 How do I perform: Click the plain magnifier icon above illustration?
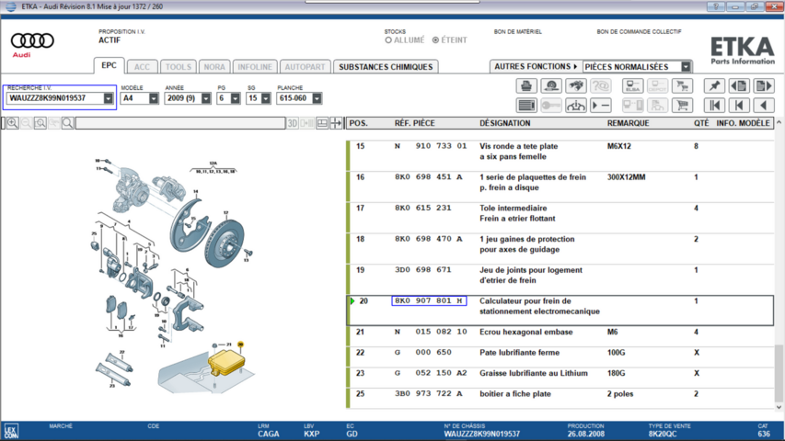point(67,123)
